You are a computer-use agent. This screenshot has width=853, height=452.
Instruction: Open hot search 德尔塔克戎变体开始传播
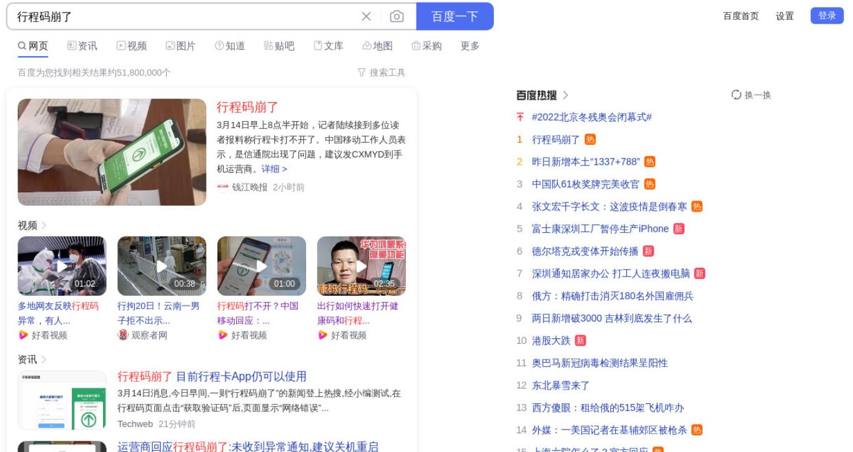tap(585, 252)
